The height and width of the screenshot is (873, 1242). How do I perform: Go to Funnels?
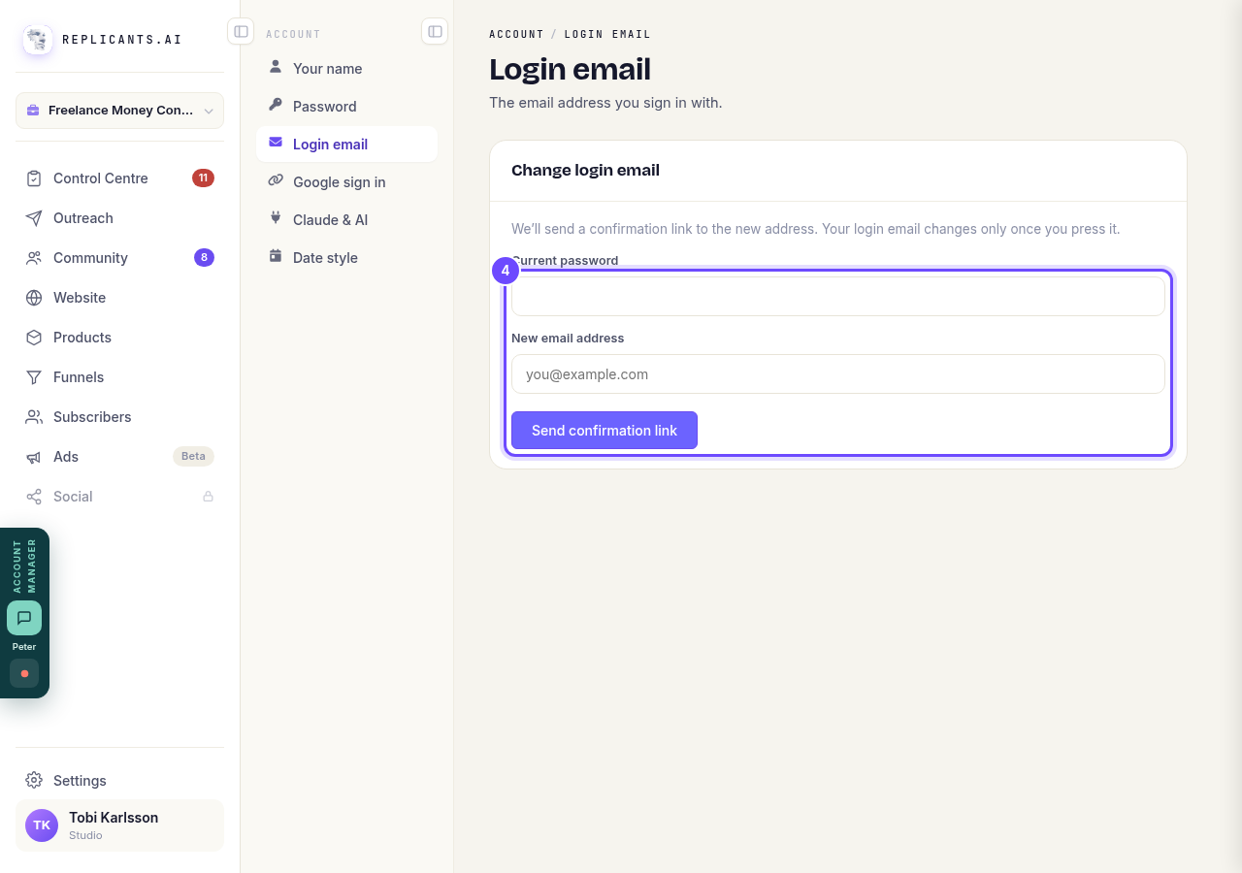pos(119,377)
